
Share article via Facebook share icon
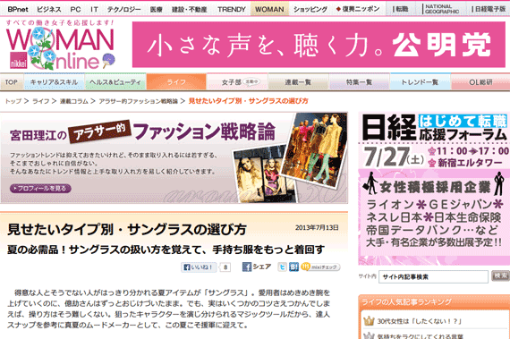[x=257, y=267]
